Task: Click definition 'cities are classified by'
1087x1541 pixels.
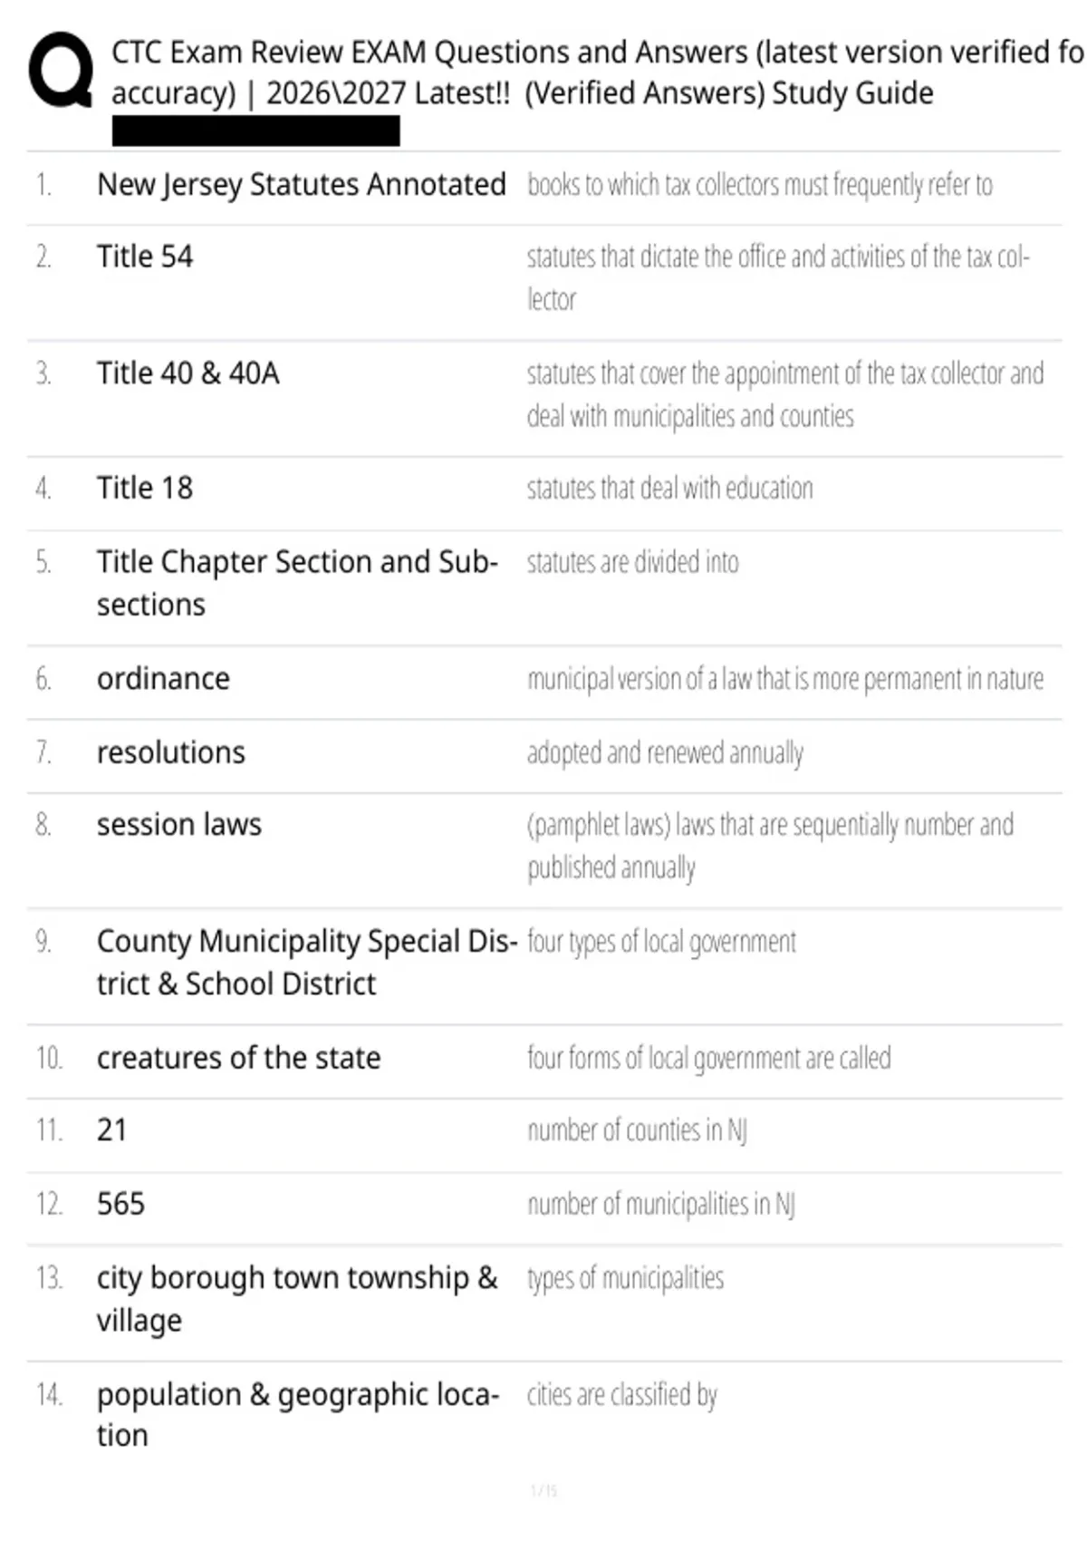Action: tap(622, 1395)
